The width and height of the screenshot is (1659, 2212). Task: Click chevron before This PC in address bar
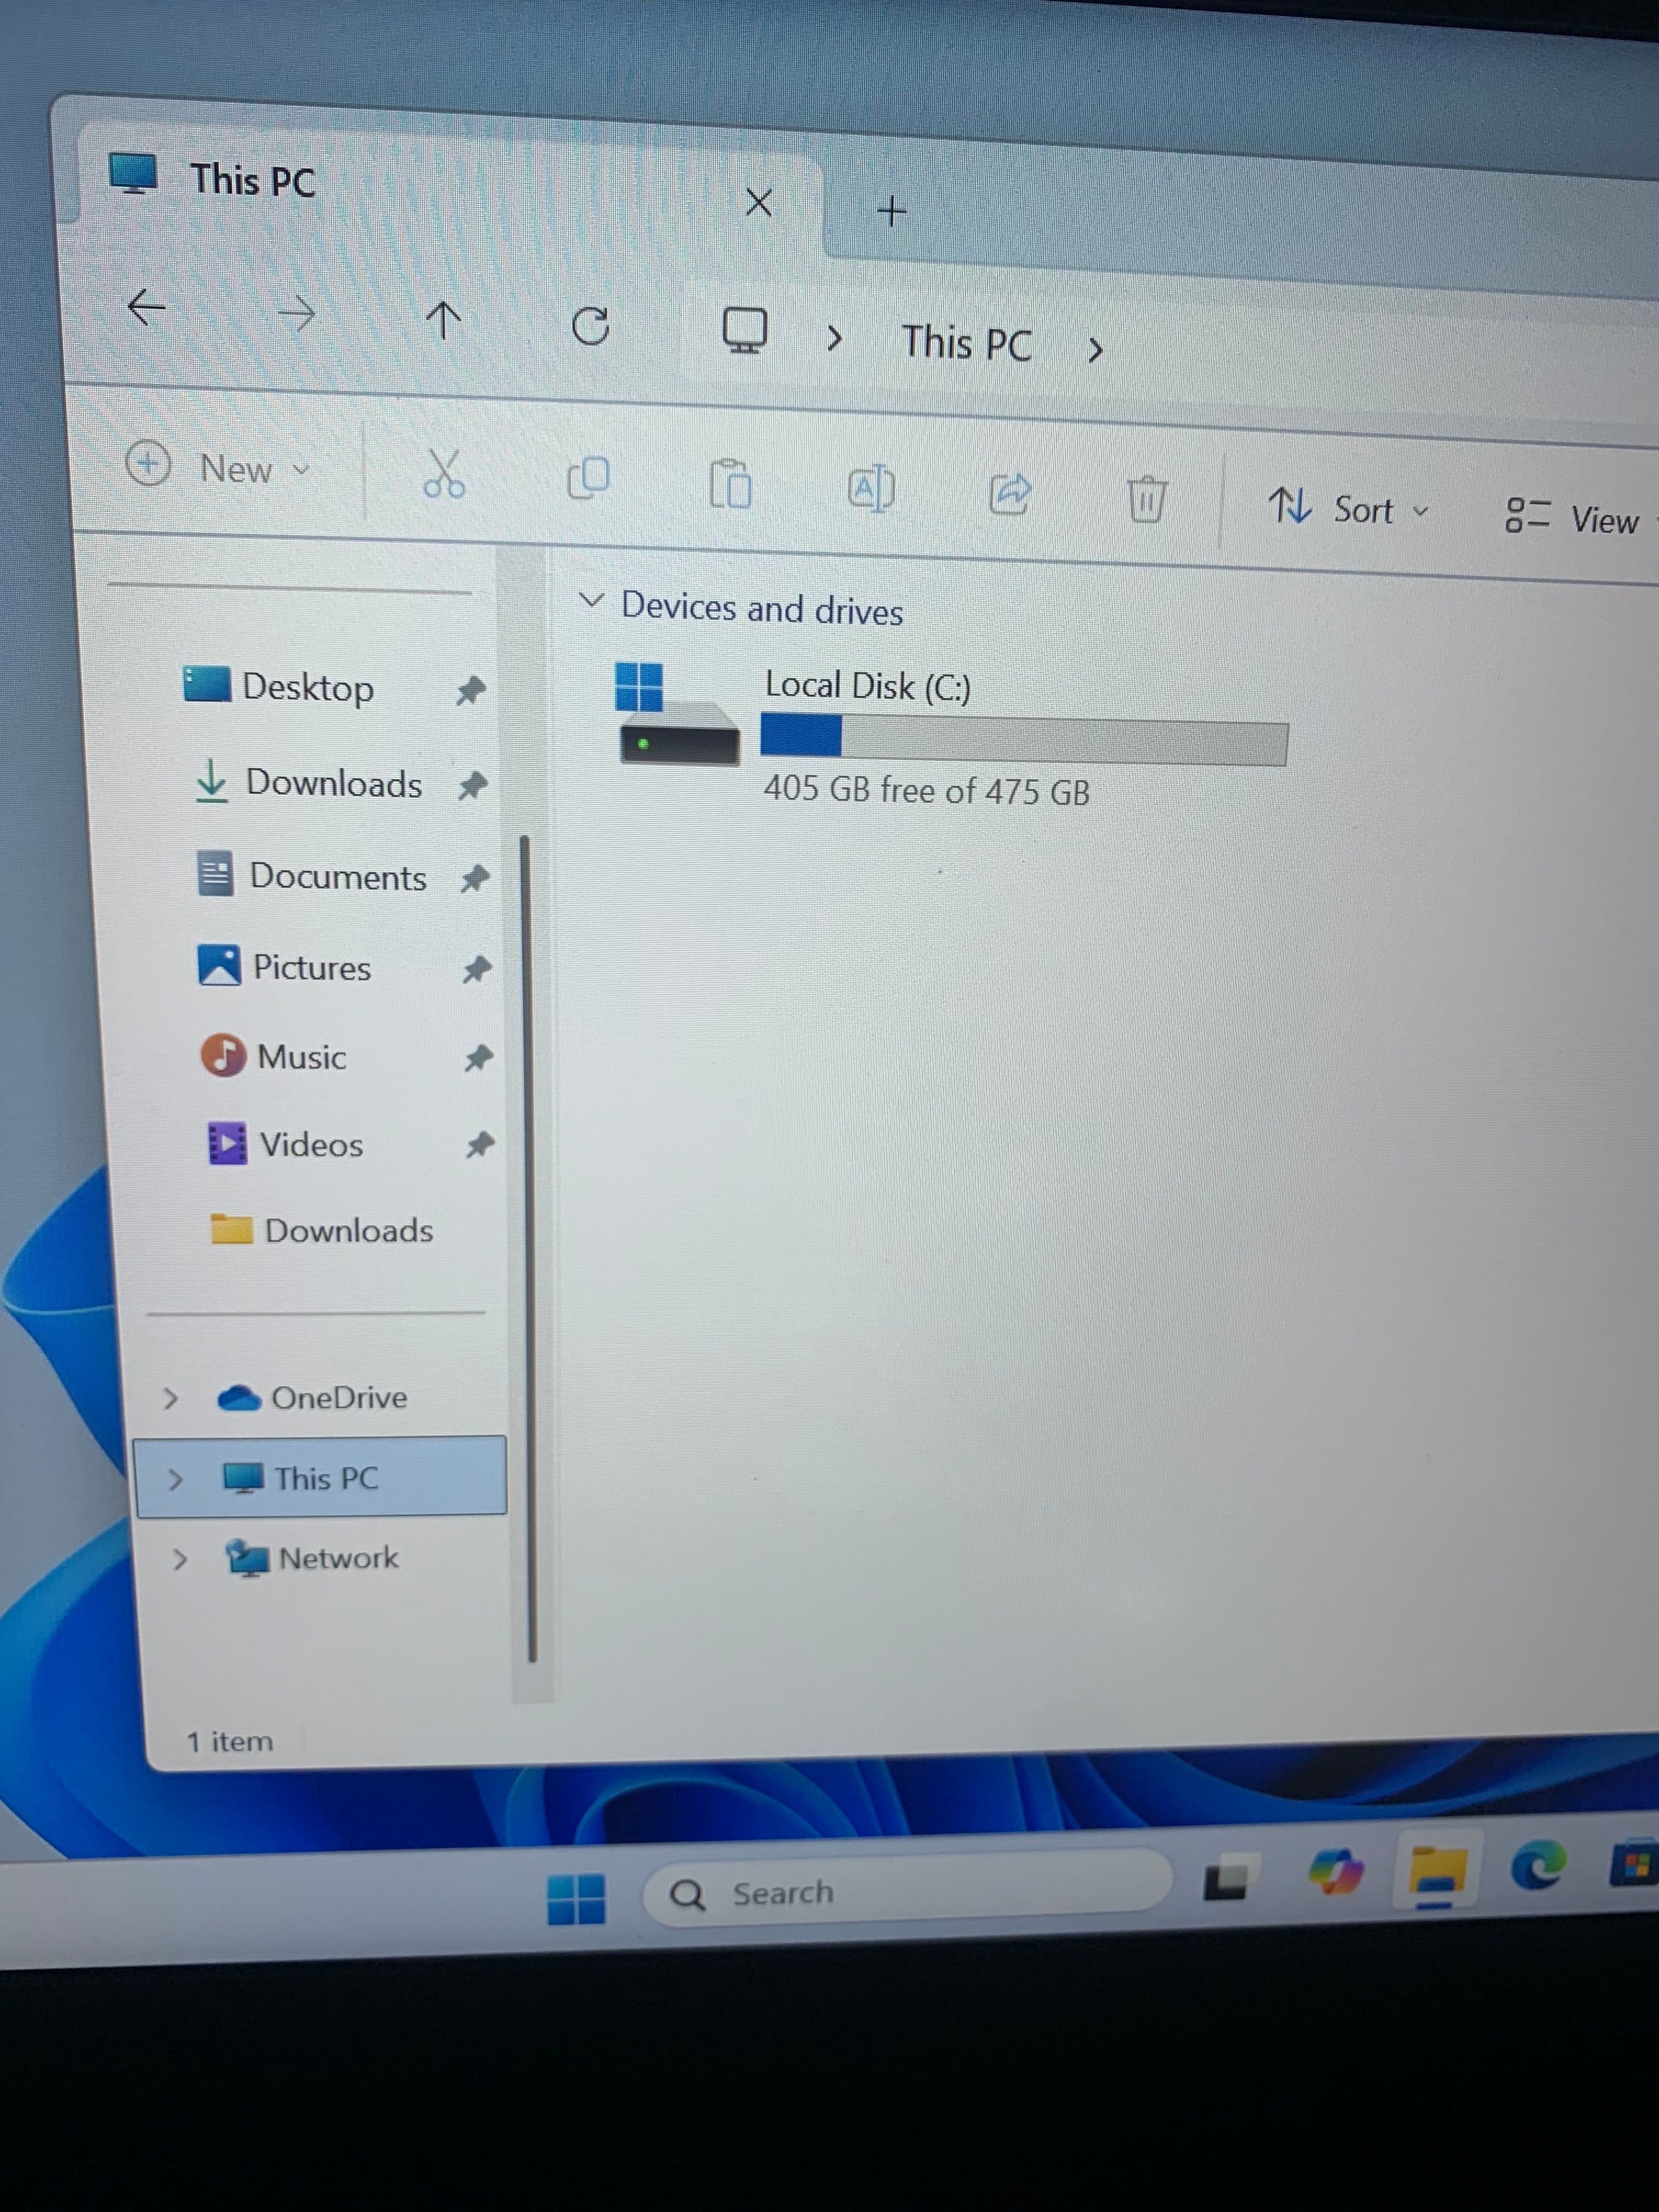pyautogui.click(x=834, y=339)
